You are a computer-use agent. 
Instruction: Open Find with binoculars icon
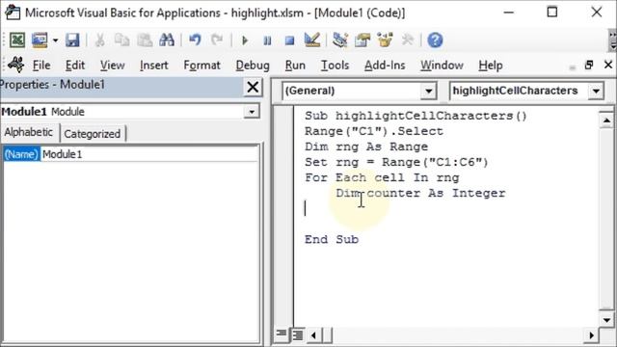click(x=167, y=40)
